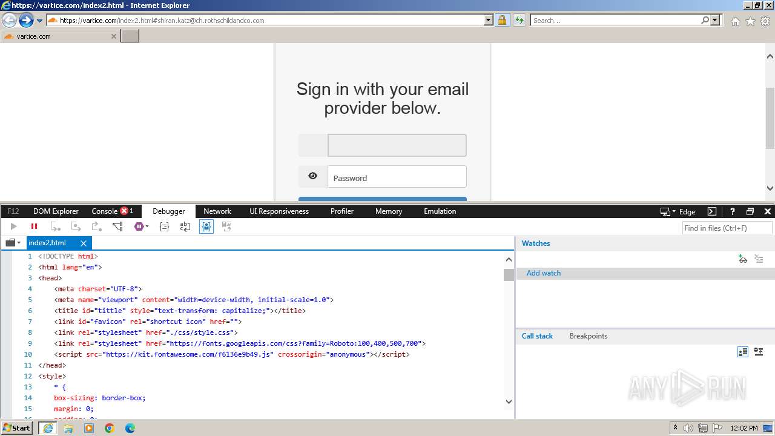The image size is (775, 436).
Task: Click the F12 label in developer tools
Action: point(13,211)
